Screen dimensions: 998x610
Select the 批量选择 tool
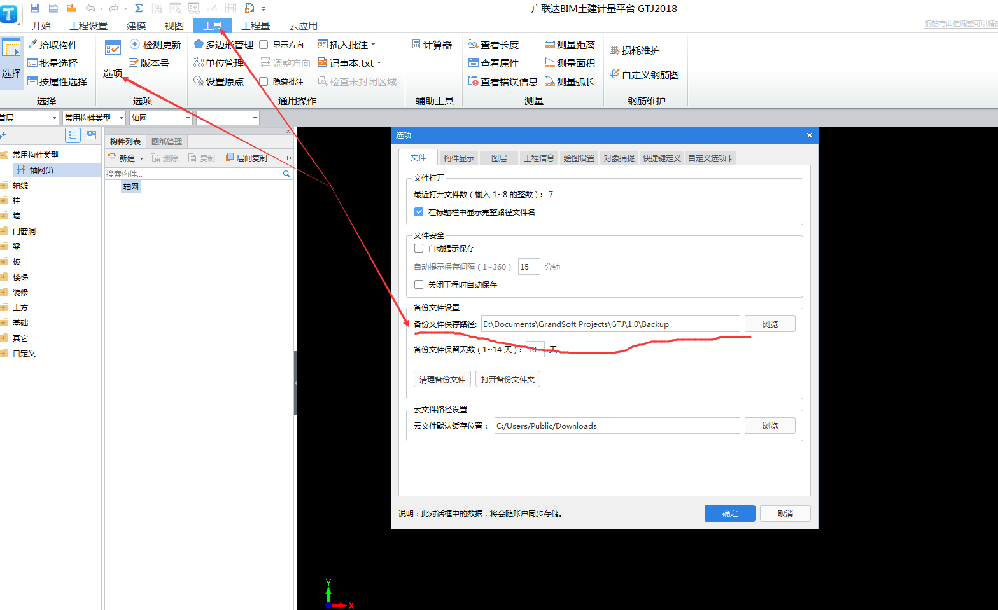tap(53, 63)
